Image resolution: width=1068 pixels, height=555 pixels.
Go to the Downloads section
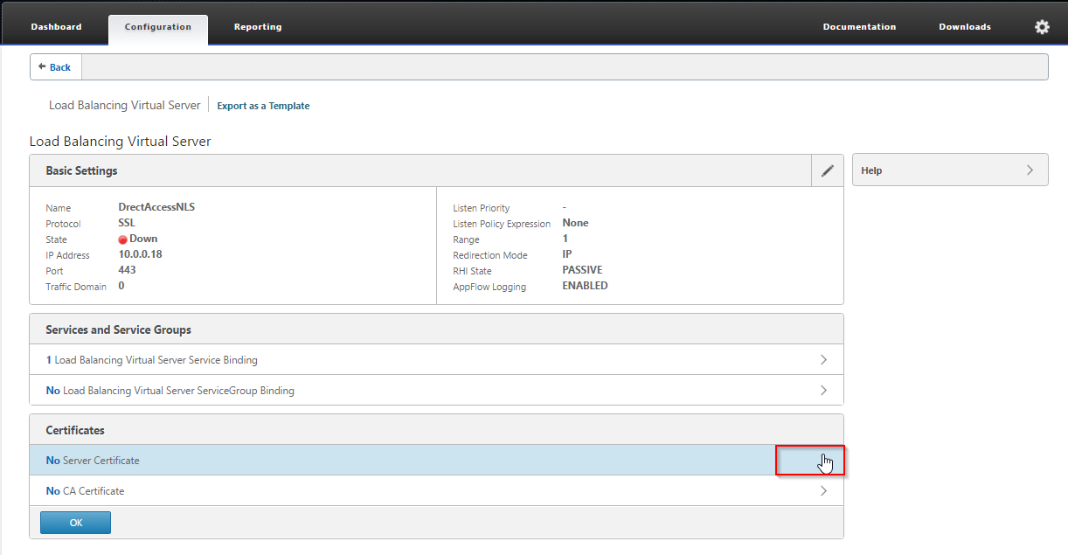pos(965,27)
